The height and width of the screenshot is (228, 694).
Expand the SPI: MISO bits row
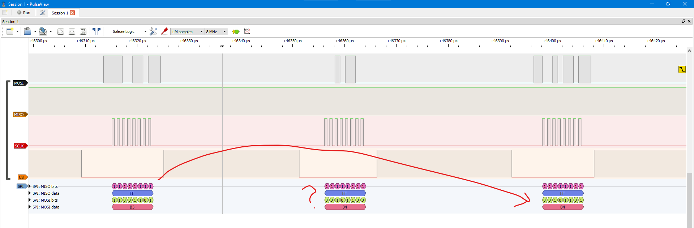tap(30, 186)
